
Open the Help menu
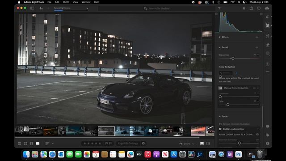click(x=97, y=2)
